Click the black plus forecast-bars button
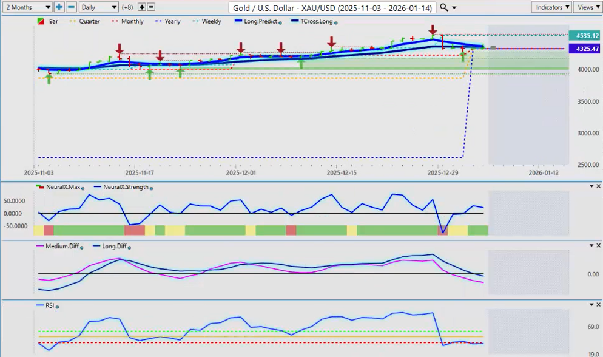This screenshot has height=357, width=603. pos(142,7)
